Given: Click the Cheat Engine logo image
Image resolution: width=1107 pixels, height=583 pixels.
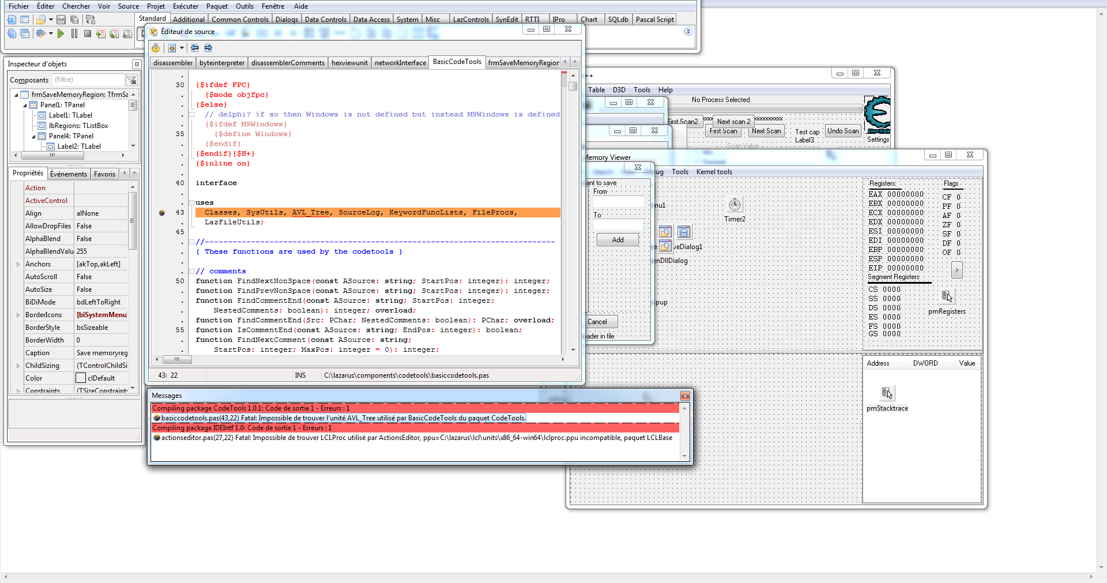Looking at the screenshot, I should (x=877, y=114).
